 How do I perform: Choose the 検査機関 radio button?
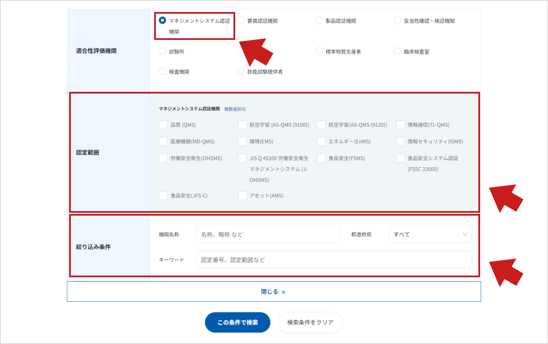[x=162, y=71]
